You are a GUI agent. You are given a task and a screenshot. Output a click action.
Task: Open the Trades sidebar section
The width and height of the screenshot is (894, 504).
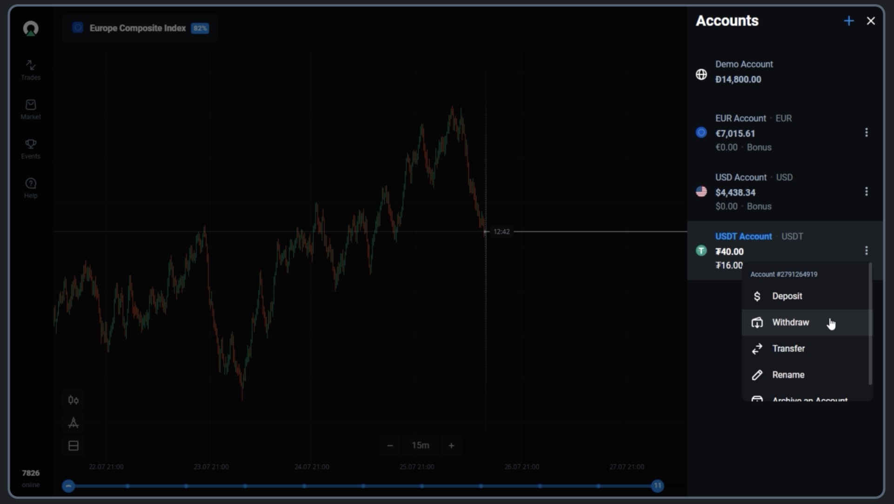(31, 70)
